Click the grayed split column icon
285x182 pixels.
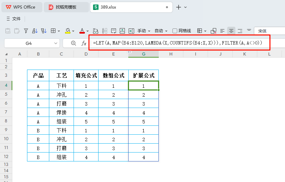(x=105, y=31)
